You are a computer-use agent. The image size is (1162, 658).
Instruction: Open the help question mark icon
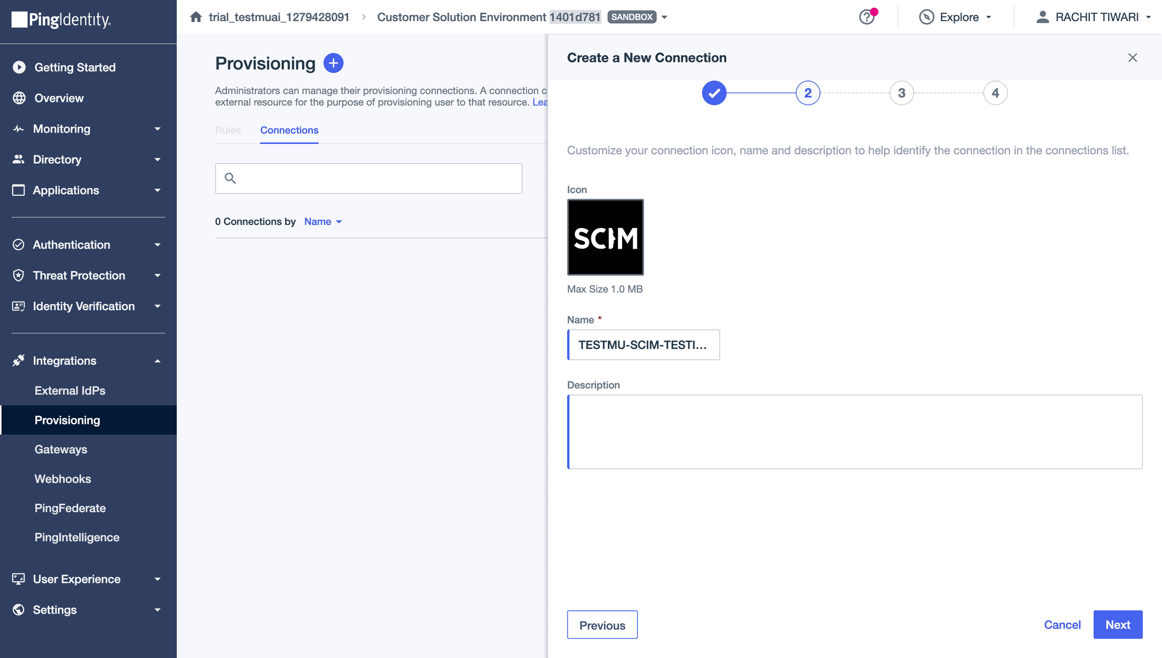click(867, 17)
